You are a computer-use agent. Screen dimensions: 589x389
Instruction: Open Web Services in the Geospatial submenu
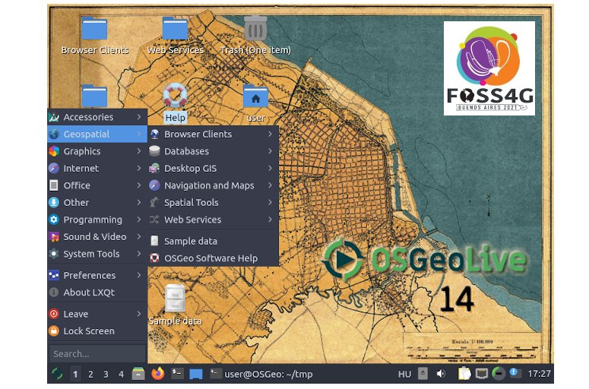[x=213, y=220]
